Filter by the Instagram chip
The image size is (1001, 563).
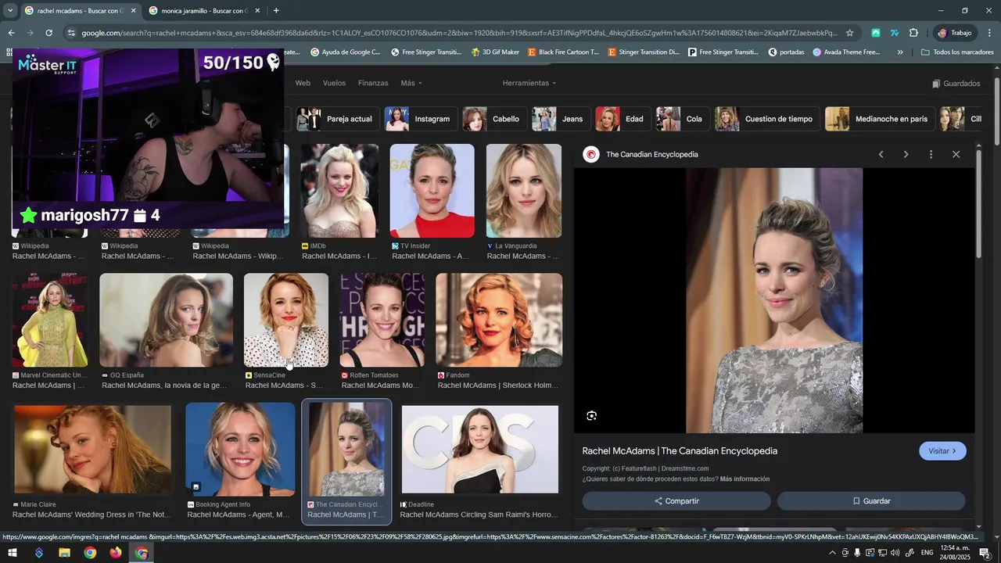tap(421, 119)
